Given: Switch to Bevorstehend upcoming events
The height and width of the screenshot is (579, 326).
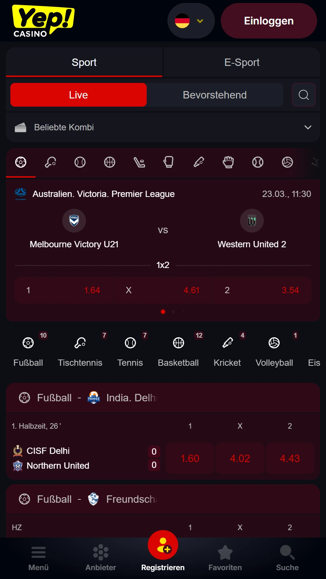Looking at the screenshot, I should [215, 95].
